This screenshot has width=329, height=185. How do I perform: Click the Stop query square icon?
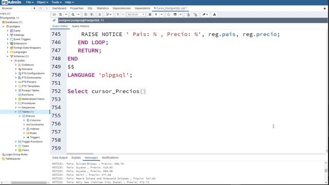click(150, 14)
